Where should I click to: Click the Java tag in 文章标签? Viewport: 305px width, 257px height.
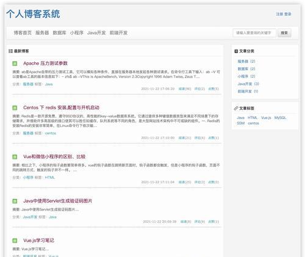point(240,118)
